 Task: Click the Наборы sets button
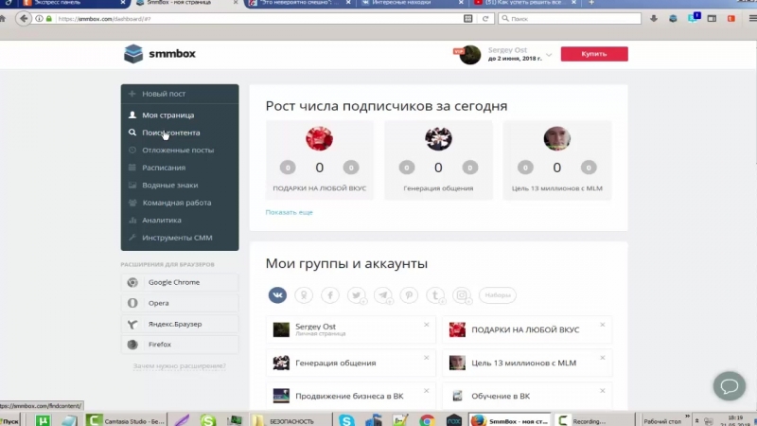(x=498, y=295)
